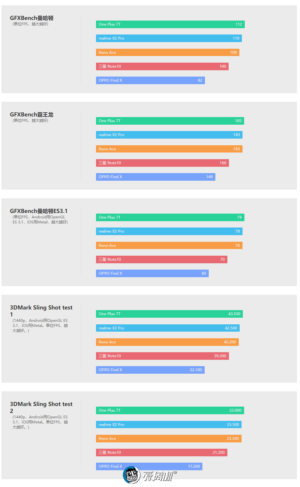
Task: Click the One Plus 7T bar in GFXBench曼哈顿
Action: pyautogui.click(x=170, y=24)
